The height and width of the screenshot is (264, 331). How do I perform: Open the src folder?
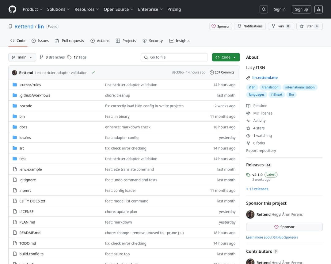22,148
